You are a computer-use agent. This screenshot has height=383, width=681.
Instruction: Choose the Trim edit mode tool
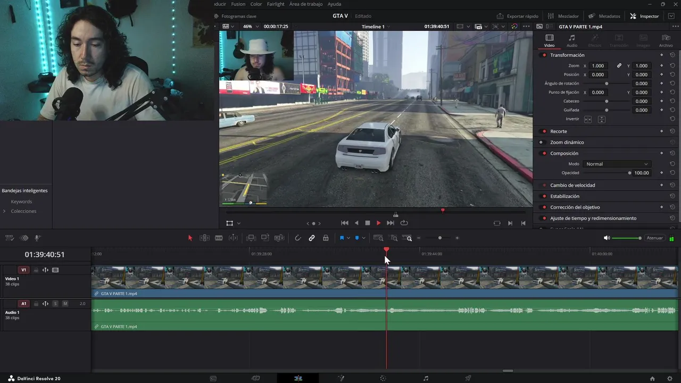204,238
